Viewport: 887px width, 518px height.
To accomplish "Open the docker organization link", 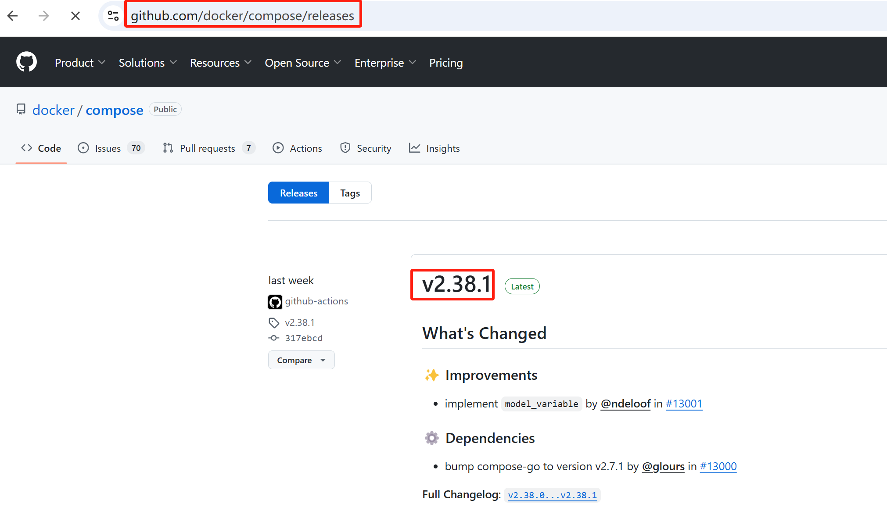I will [x=54, y=110].
